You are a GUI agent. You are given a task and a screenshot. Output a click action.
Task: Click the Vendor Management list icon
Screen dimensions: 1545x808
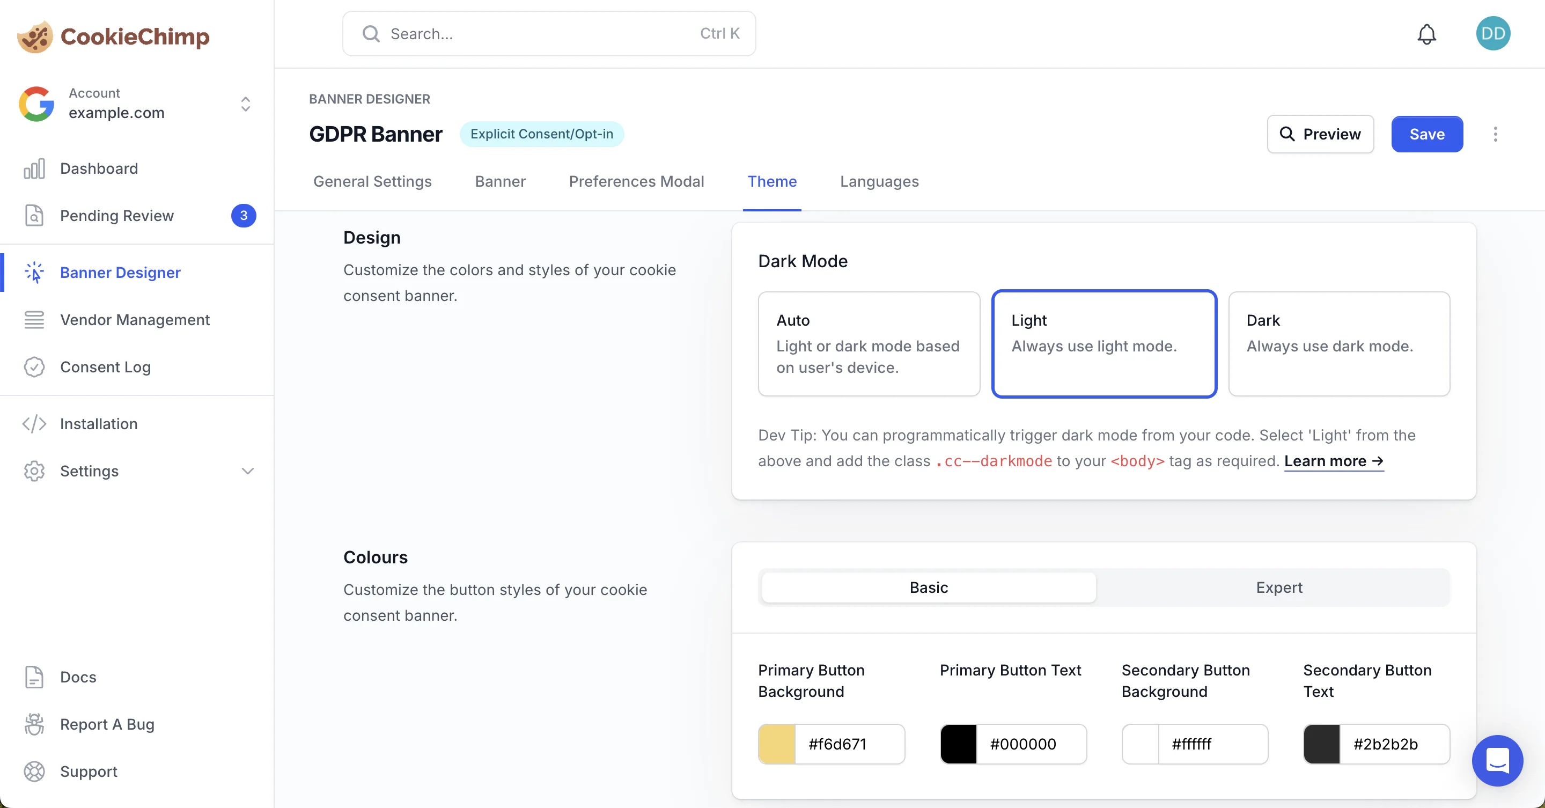[x=34, y=320]
